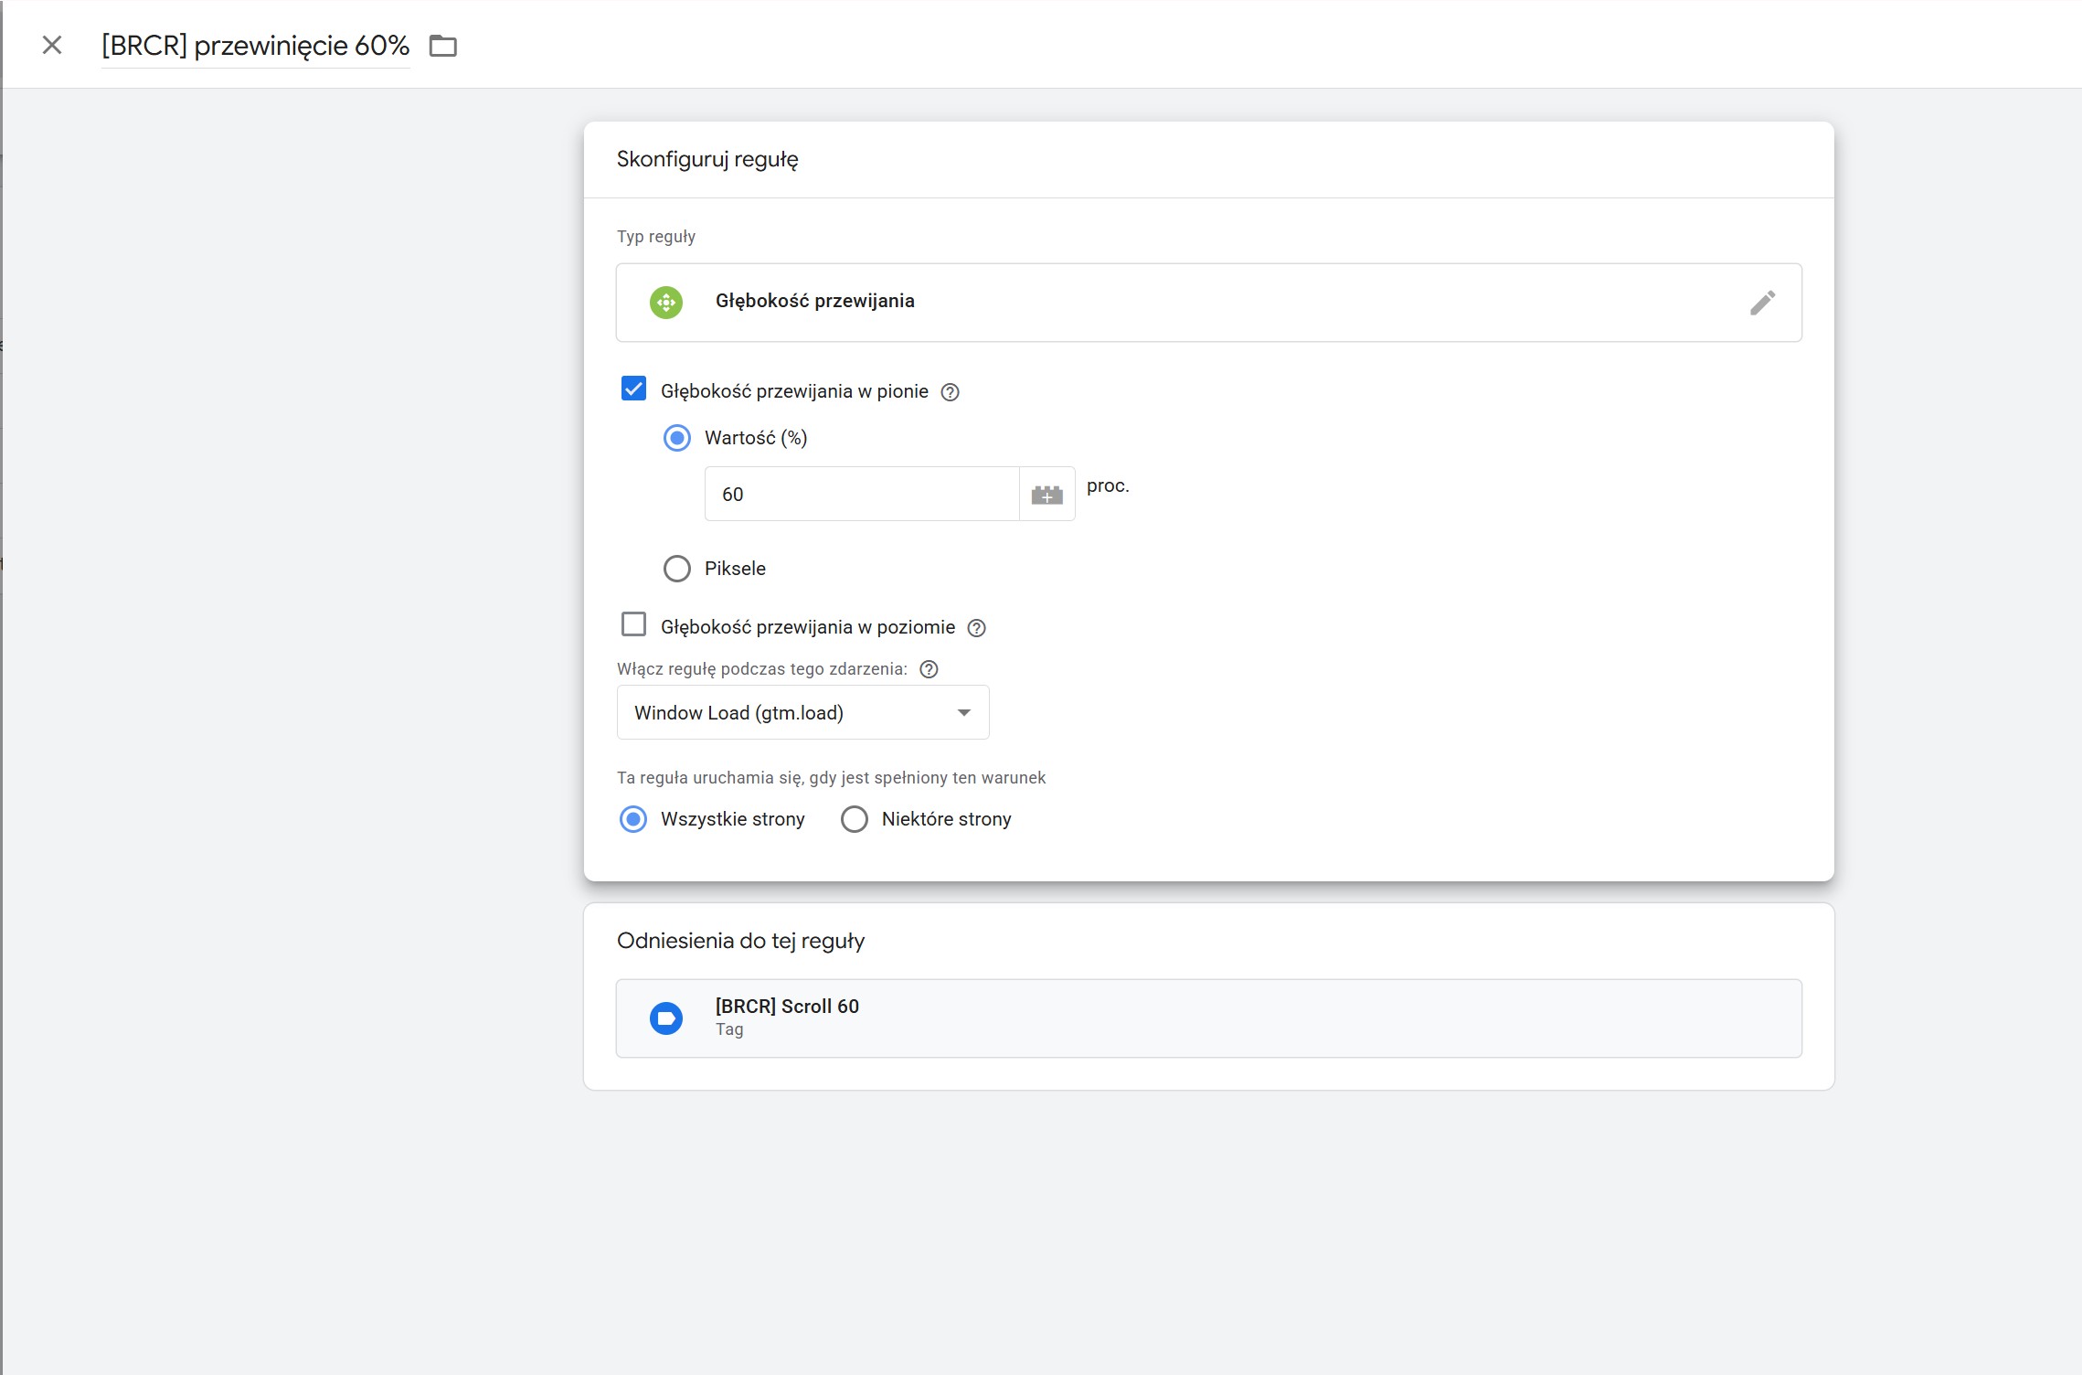Select Wszystkie strony radio option
Image resolution: width=2082 pixels, height=1375 pixels.
click(x=633, y=819)
